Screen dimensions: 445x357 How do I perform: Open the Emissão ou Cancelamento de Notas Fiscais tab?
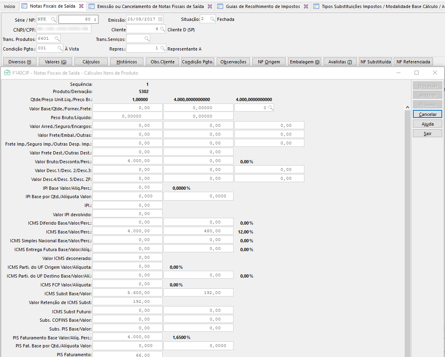(x=151, y=6)
